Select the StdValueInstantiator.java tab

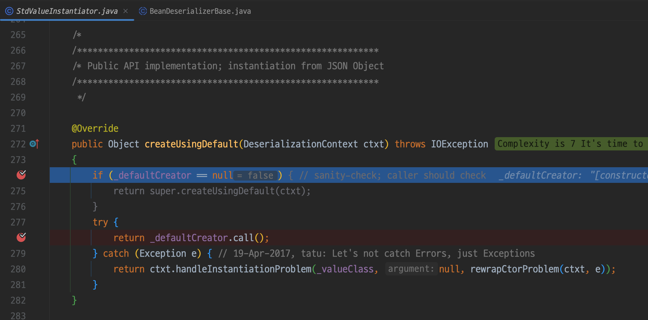pos(67,11)
